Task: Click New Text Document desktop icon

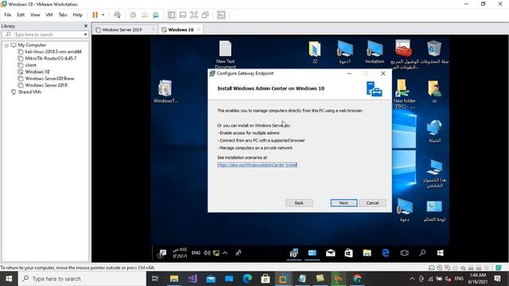Action: pos(225,55)
